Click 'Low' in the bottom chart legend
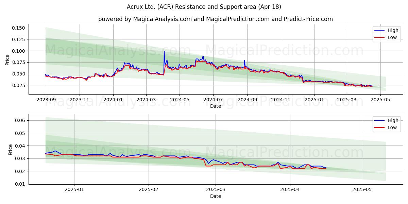The width and height of the screenshot is (408, 204). [392, 128]
